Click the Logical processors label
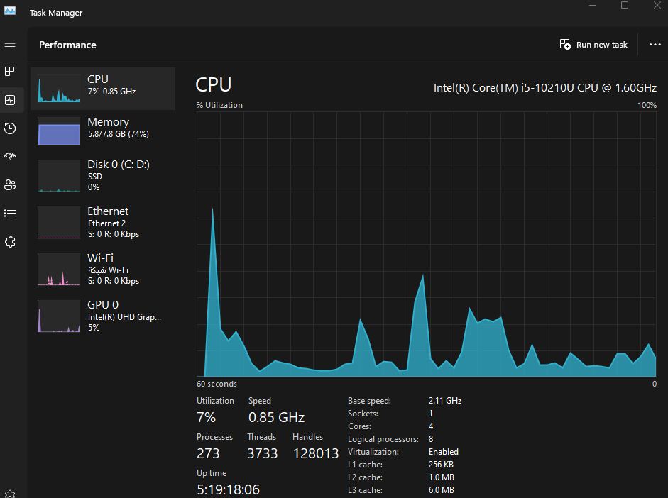668x498 pixels. coord(383,439)
